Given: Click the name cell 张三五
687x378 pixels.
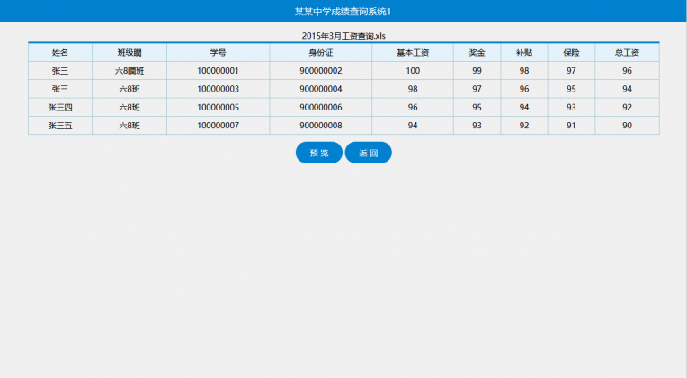Looking at the screenshot, I should 60,126.
